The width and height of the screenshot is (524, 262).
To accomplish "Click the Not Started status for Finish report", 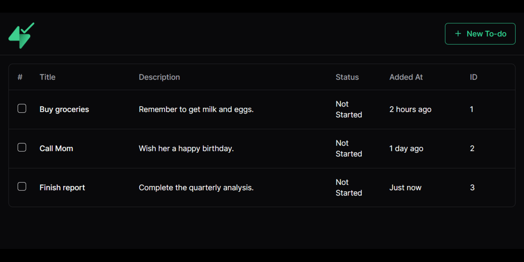I will (x=348, y=188).
